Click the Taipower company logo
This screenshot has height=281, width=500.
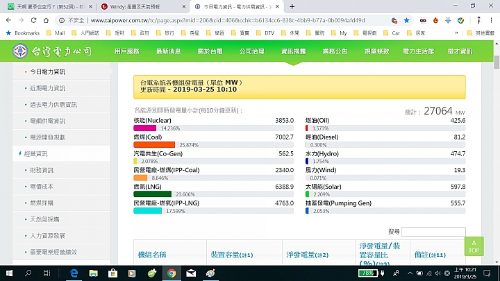pyautogui.click(x=52, y=51)
